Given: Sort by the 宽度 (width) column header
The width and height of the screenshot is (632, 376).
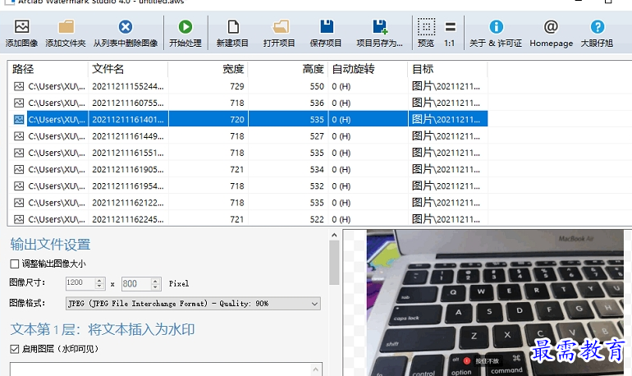Looking at the screenshot, I should tap(208, 69).
